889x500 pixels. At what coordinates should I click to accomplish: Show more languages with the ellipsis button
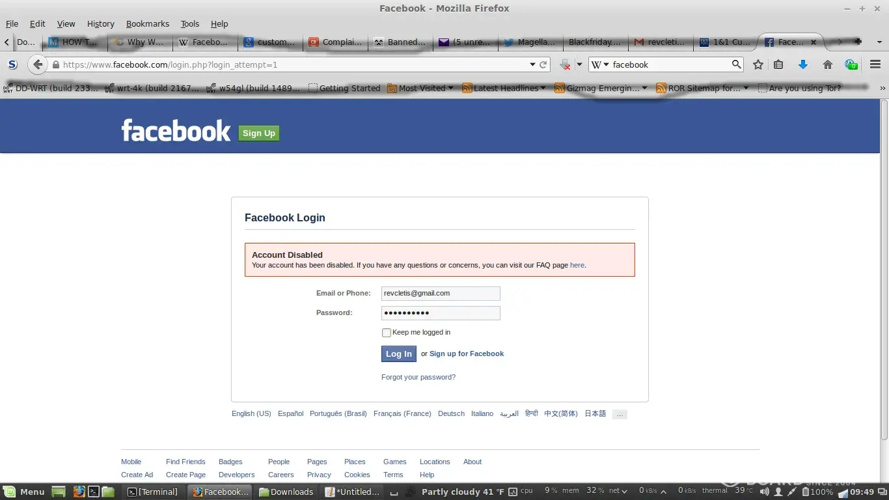coord(620,414)
